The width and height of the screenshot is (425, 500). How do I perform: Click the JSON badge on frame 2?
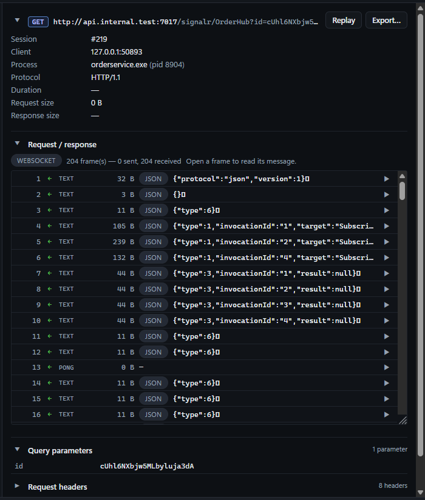click(x=154, y=195)
